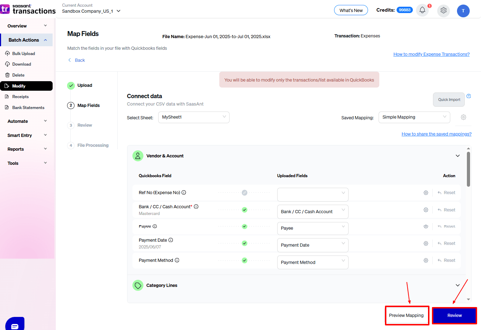Expand the Category Lines section
The height and width of the screenshot is (330, 481).
point(457,285)
